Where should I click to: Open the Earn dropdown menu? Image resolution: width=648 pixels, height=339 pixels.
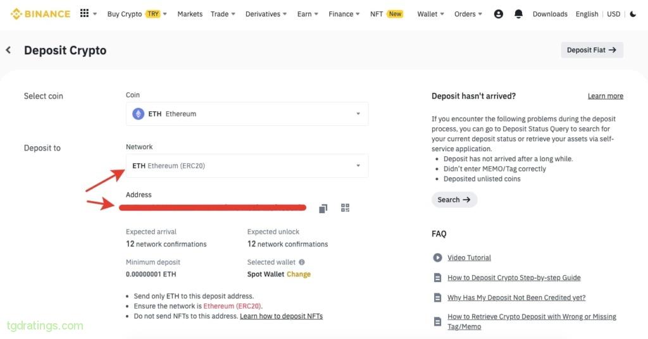(308, 14)
